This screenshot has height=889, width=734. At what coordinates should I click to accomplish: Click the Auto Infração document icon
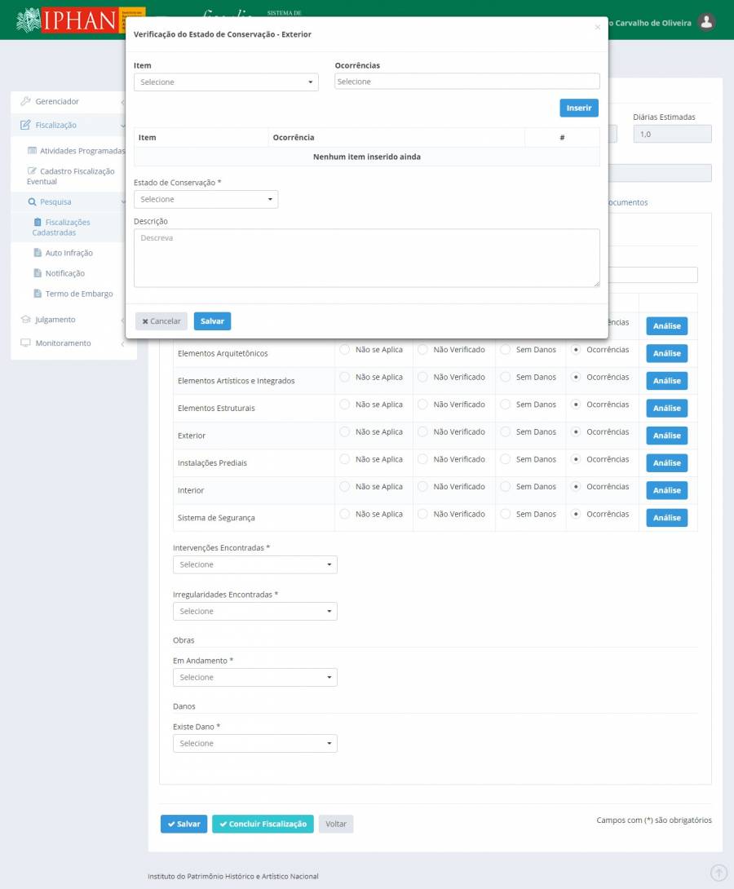coord(38,254)
